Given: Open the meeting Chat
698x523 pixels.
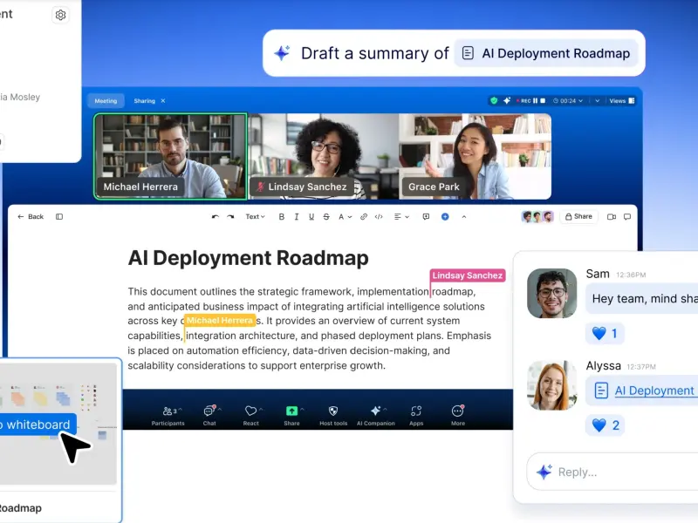Looking at the screenshot, I should (209, 416).
